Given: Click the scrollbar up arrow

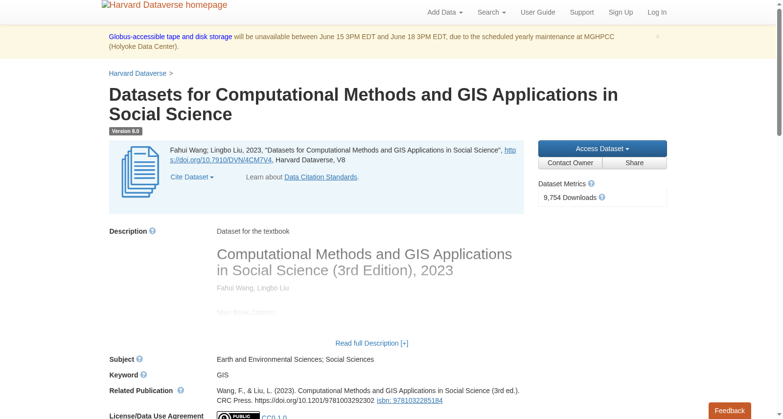Looking at the screenshot, I should tap(779, 4).
